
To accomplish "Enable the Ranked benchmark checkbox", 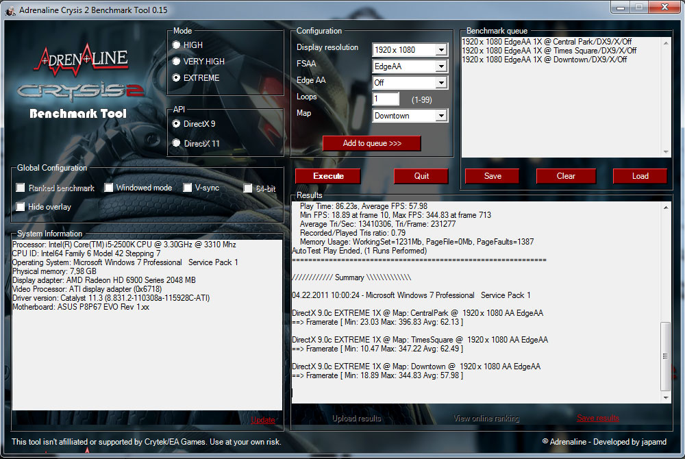I will pyautogui.click(x=20, y=188).
